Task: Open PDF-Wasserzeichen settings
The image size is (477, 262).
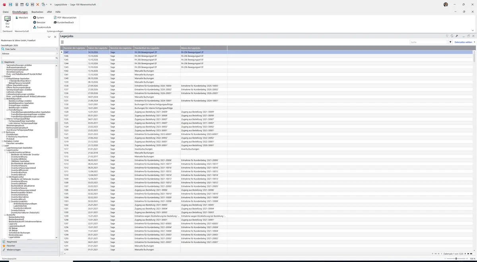Action: tap(64, 17)
